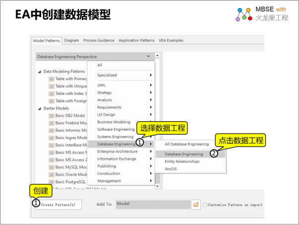Expand the Strategy submenu arrow

(151, 92)
